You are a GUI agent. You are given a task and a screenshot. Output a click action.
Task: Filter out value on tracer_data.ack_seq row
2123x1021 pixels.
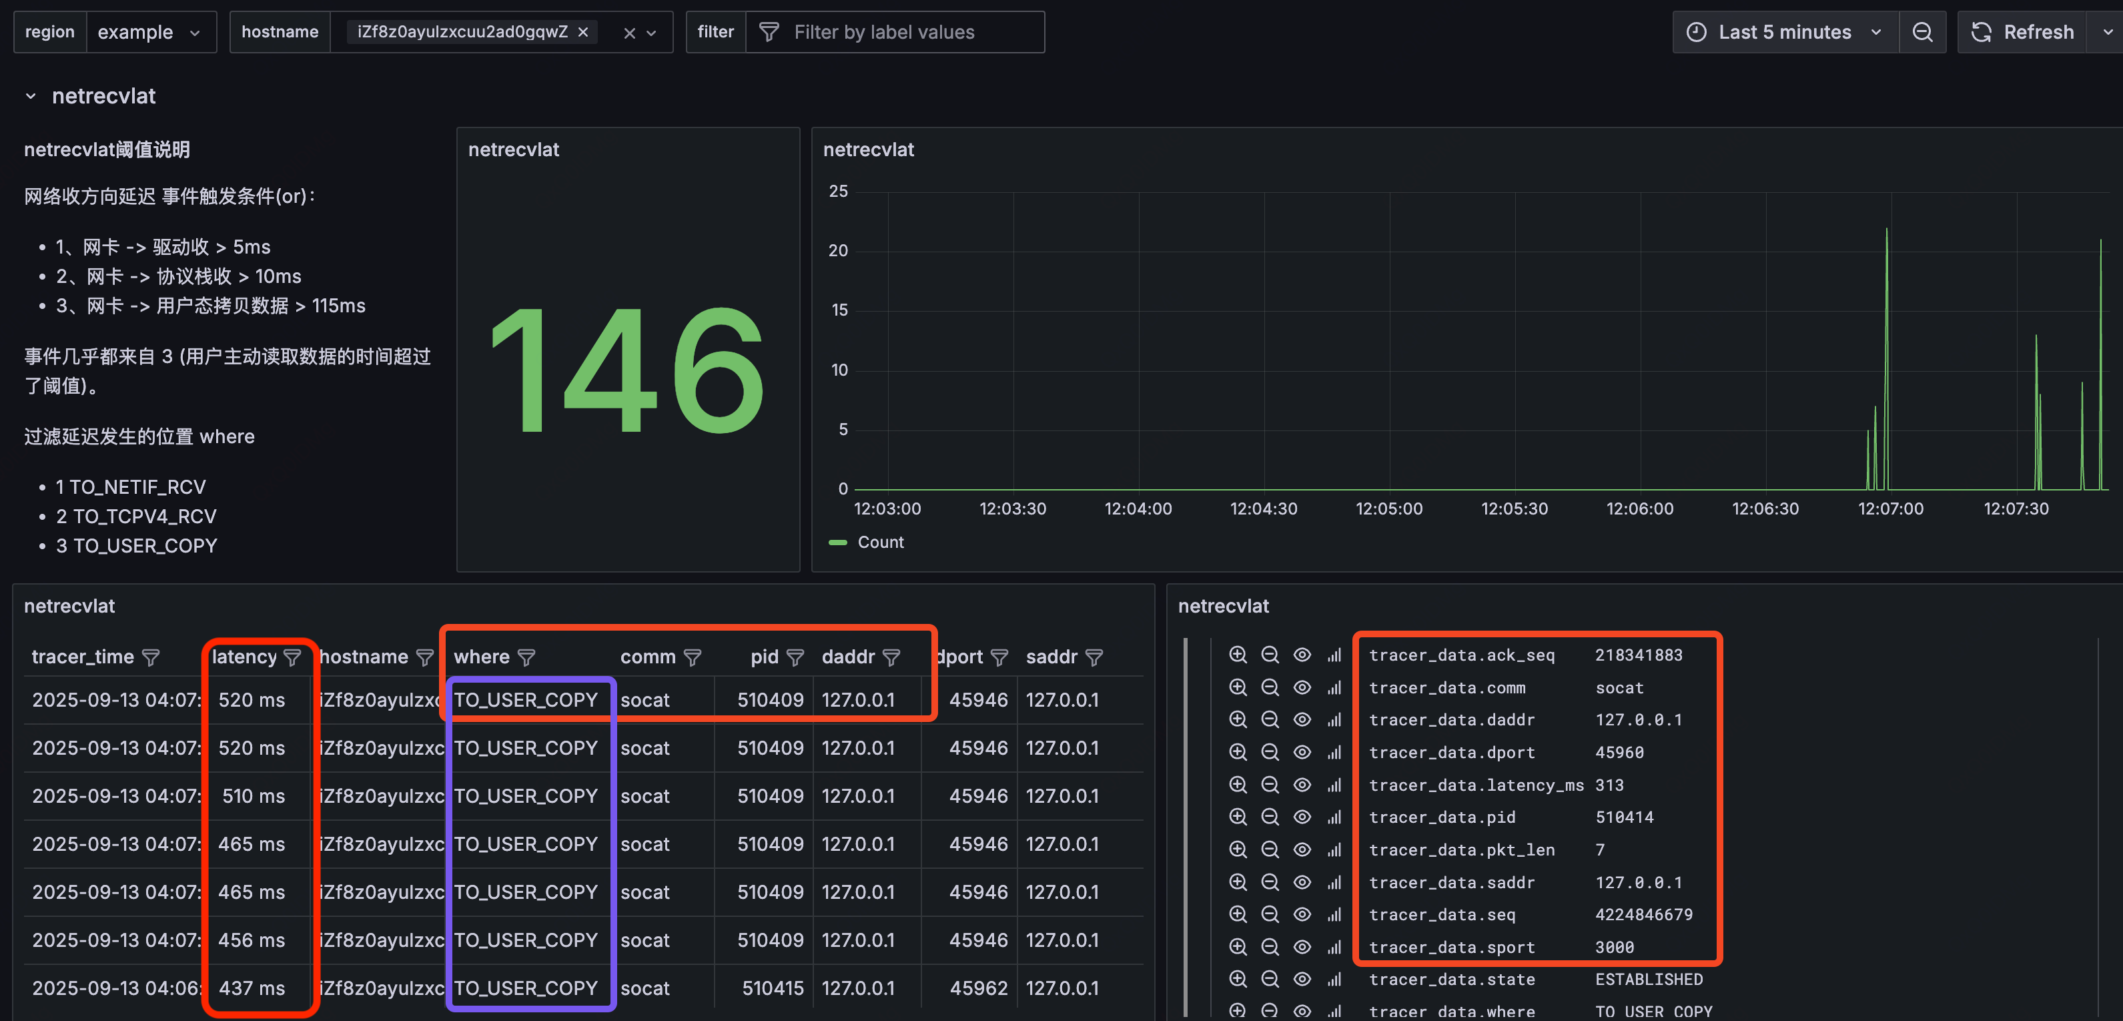(1270, 654)
